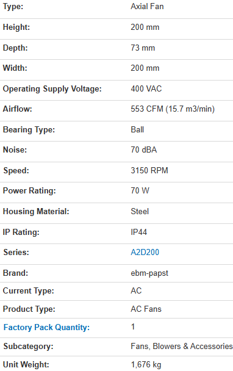Viewport: 233px width, 371px height.
Task: Select the AC Fans product type value
Action: [146, 309]
